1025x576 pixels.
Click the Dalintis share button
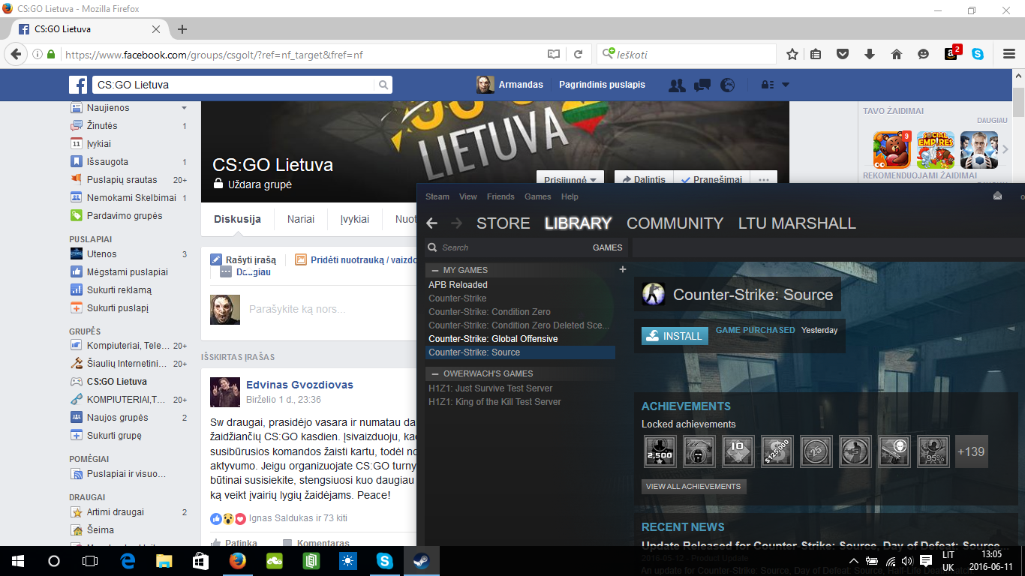click(x=642, y=180)
